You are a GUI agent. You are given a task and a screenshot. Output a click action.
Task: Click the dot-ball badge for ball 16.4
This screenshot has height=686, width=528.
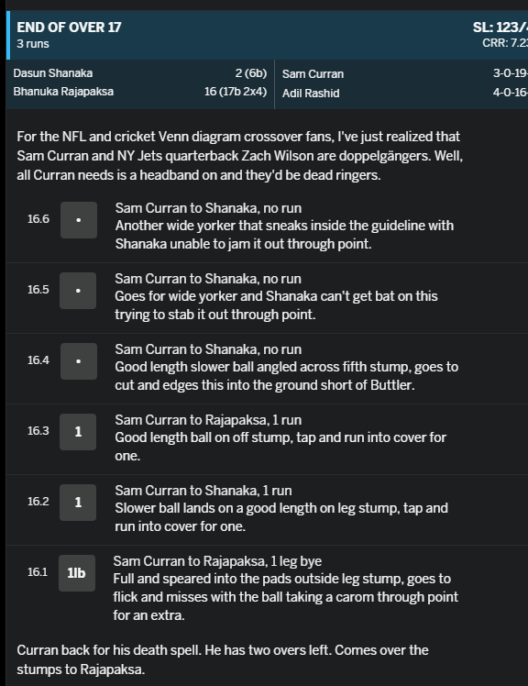[x=79, y=361]
